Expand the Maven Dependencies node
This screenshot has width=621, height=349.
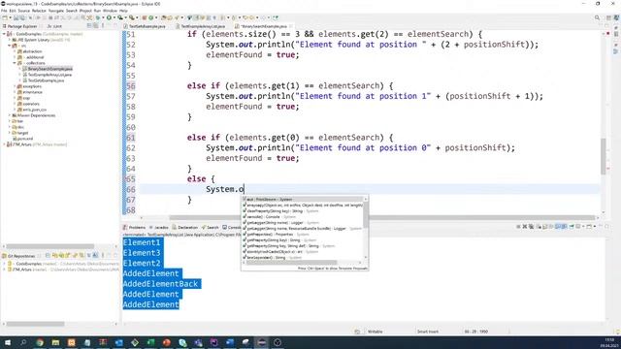pyautogui.click(x=10, y=115)
